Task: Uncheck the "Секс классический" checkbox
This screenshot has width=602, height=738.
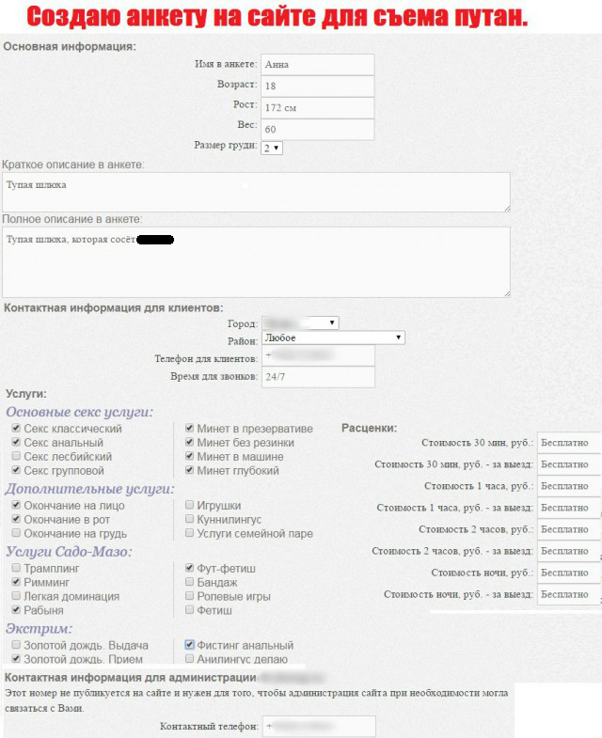Action: [x=17, y=428]
